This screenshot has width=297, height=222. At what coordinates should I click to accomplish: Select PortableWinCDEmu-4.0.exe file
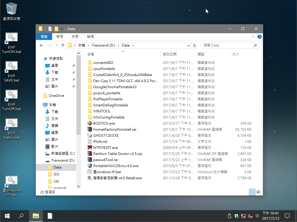coord(116,166)
